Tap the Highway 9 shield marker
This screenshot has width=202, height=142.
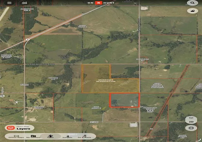coord(28,39)
